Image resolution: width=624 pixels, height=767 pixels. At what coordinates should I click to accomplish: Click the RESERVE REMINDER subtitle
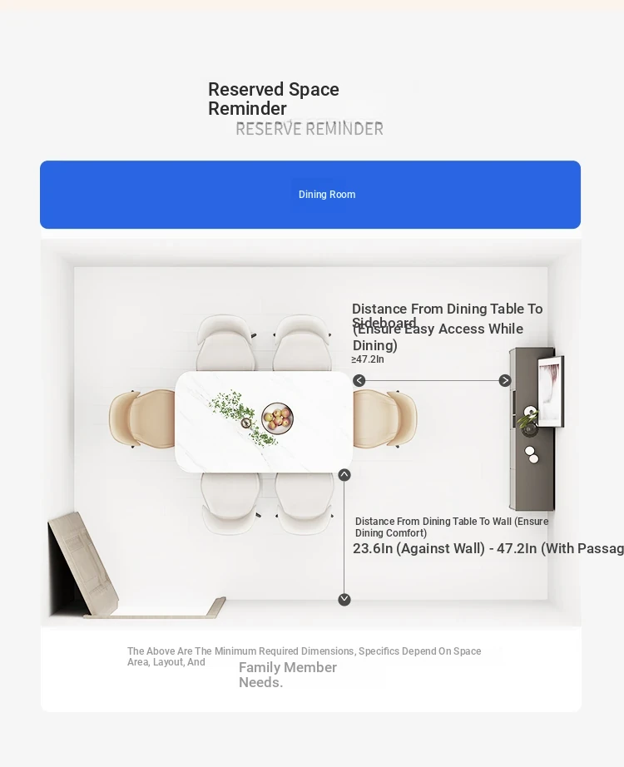(x=310, y=129)
